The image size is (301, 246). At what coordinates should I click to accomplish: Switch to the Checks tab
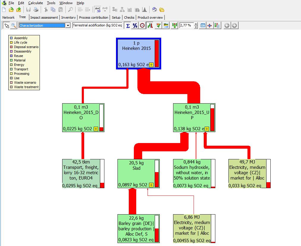click(129, 18)
